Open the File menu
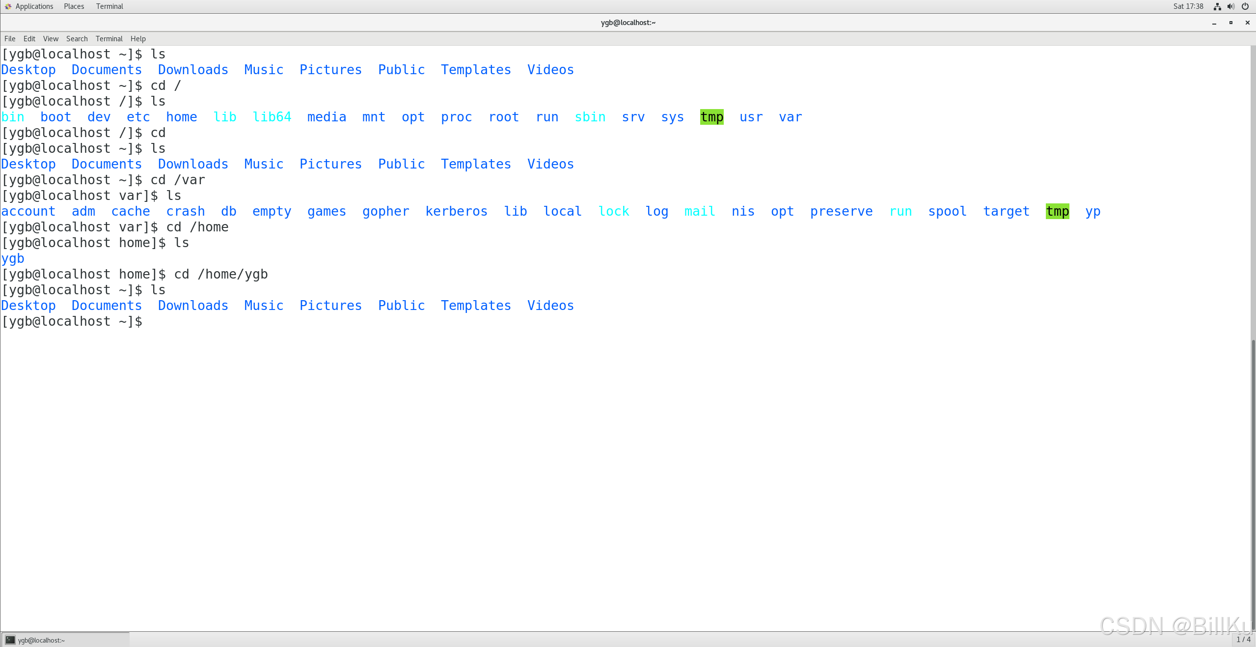The image size is (1256, 647). 10,39
